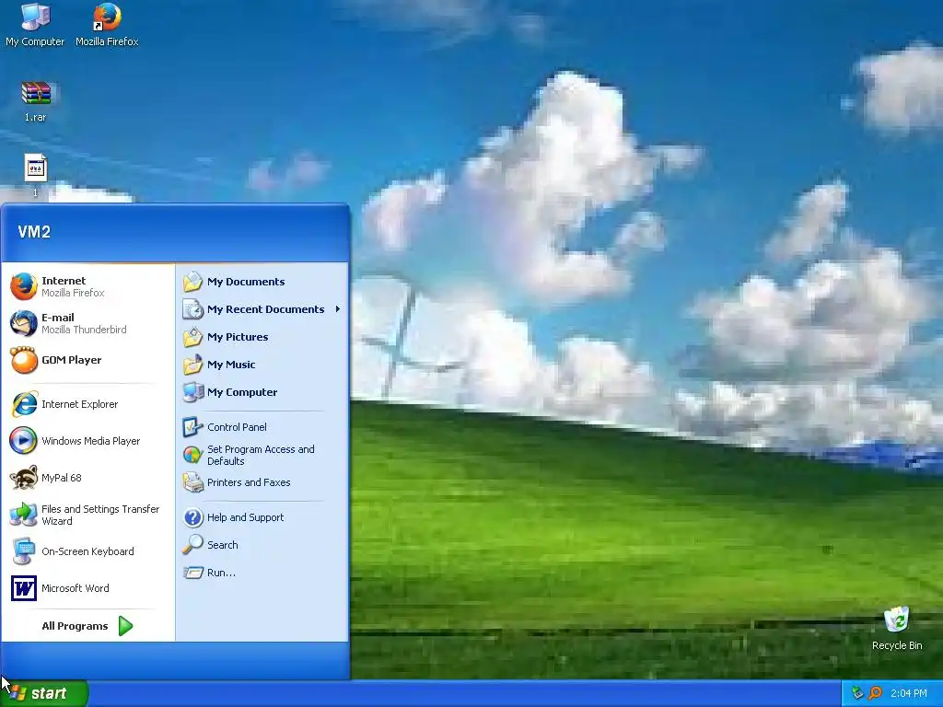Click Set Program Access and Defaults text
This screenshot has width=943, height=707.
click(261, 455)
